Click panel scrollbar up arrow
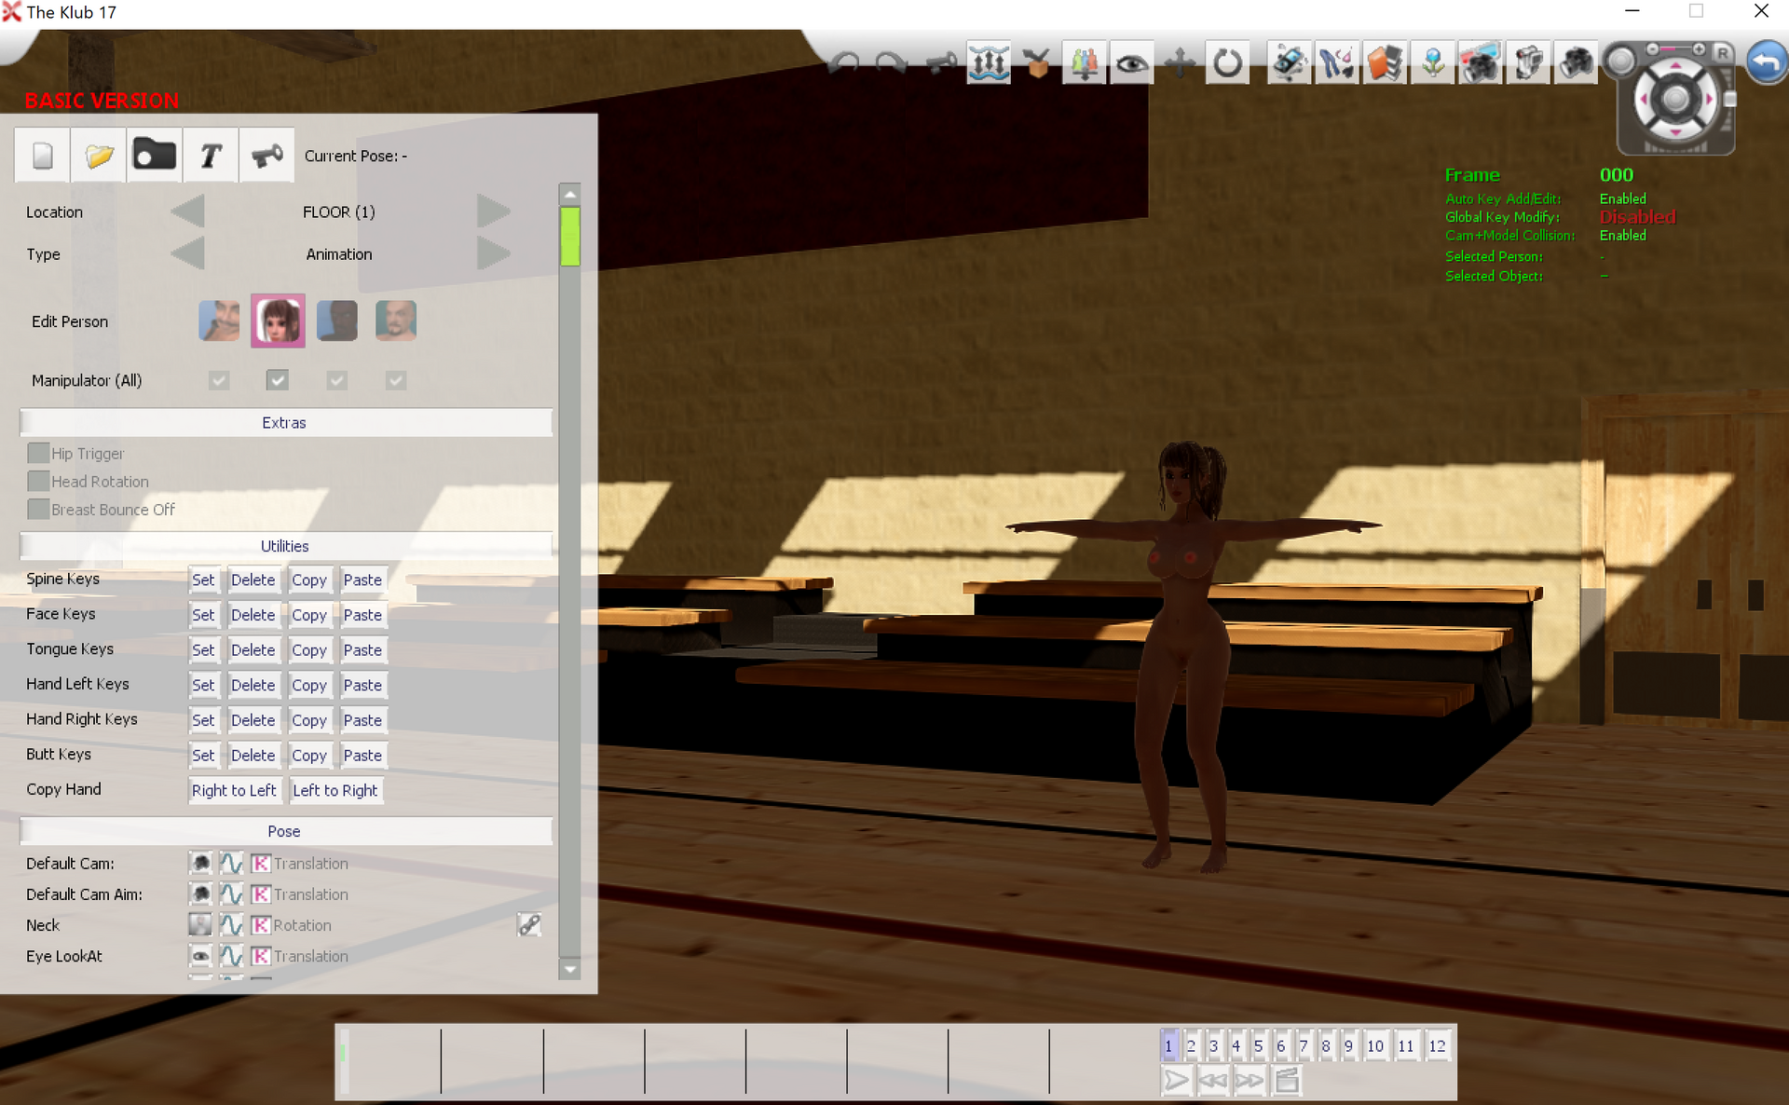 coord(570,194)
